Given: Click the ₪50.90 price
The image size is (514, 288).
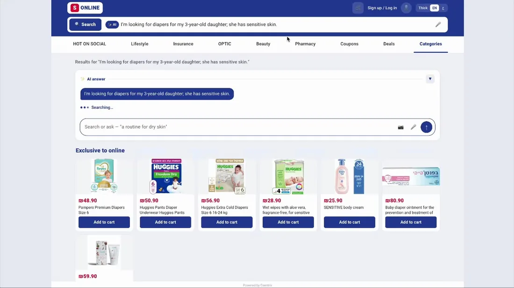Looking at the screenshot, I should coord(149,201).
